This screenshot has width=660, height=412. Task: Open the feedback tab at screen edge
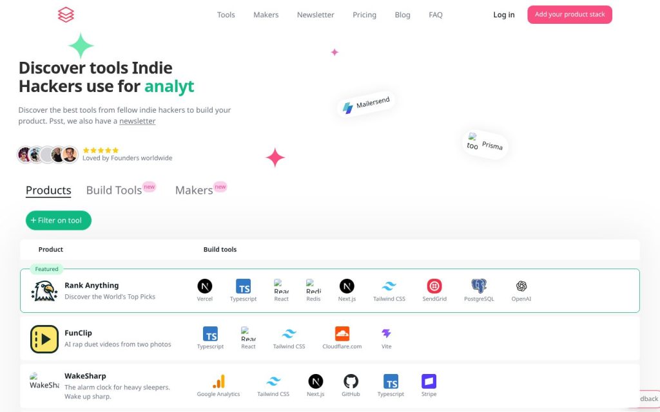648,398
